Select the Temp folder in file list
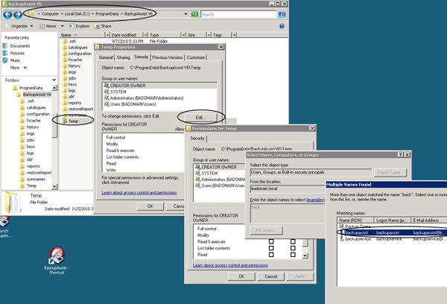Image resolution: width=447 pixels, height=304 pixels. click(x=70, y=121)
